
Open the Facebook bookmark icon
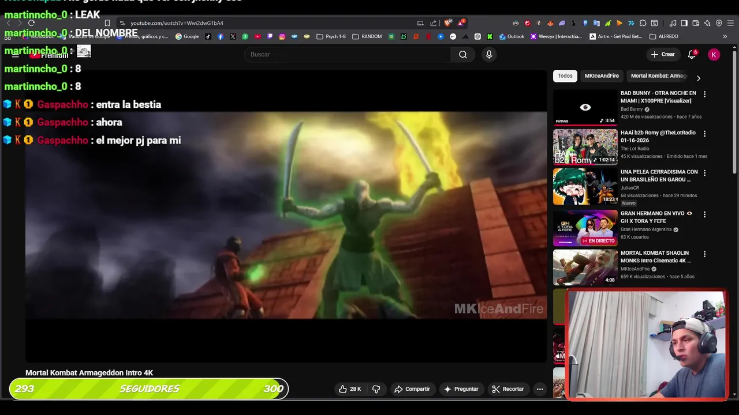[221, 36]
